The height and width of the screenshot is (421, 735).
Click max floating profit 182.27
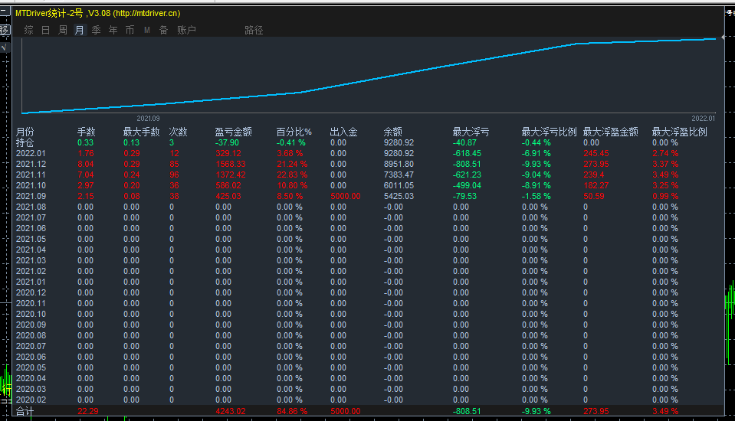point(596,185)
